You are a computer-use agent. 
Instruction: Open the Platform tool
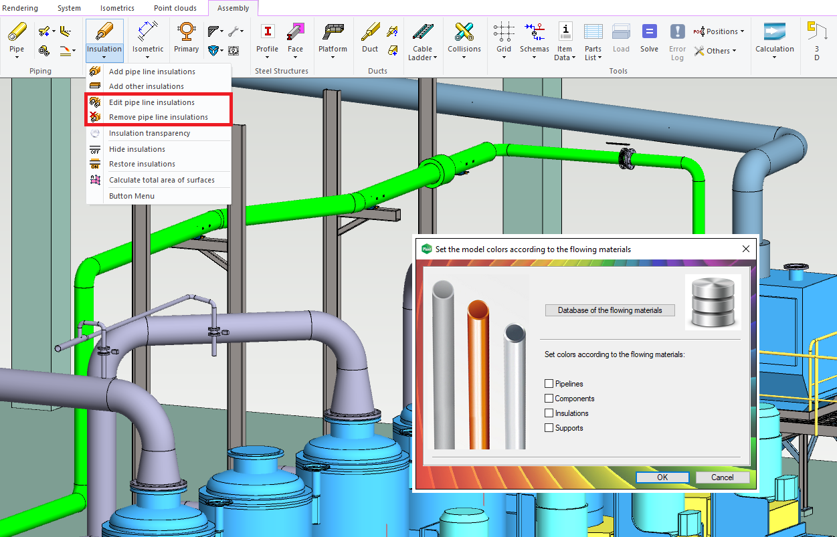(333, 32)
